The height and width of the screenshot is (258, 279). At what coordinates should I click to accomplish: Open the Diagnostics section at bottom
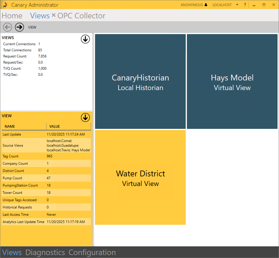click(45, 252)
